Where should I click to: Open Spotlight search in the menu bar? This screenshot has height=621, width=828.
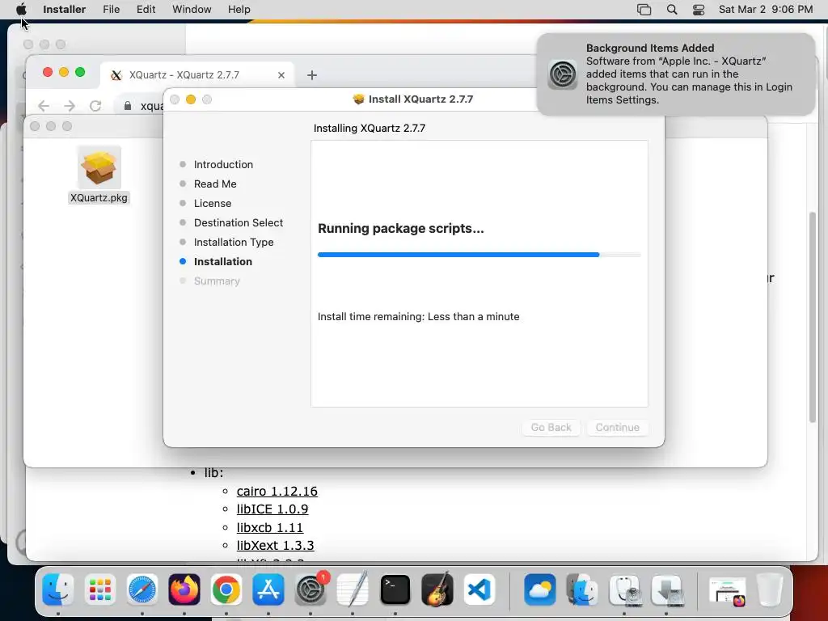tap(672, 10)
